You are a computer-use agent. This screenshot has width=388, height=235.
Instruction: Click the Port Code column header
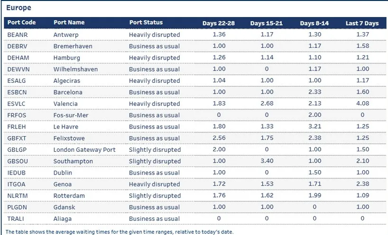coord(22,23)
